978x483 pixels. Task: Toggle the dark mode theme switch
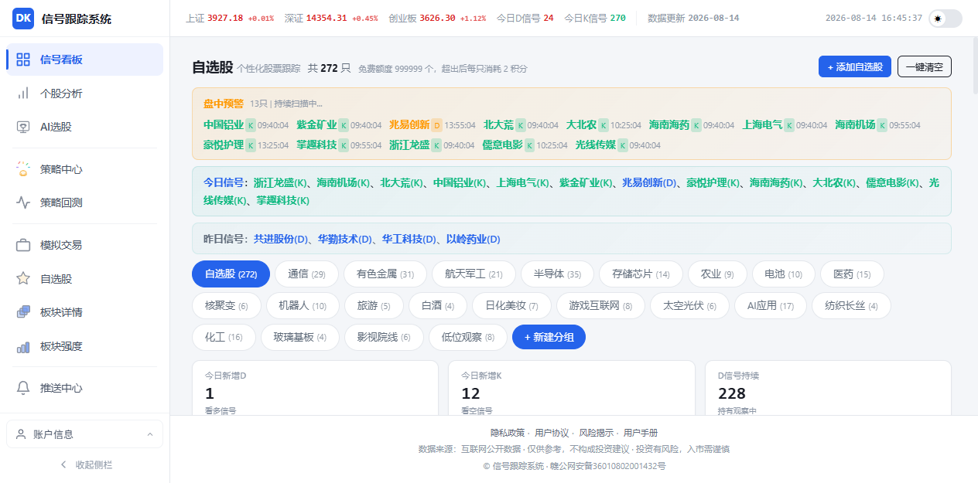point(946,19)
